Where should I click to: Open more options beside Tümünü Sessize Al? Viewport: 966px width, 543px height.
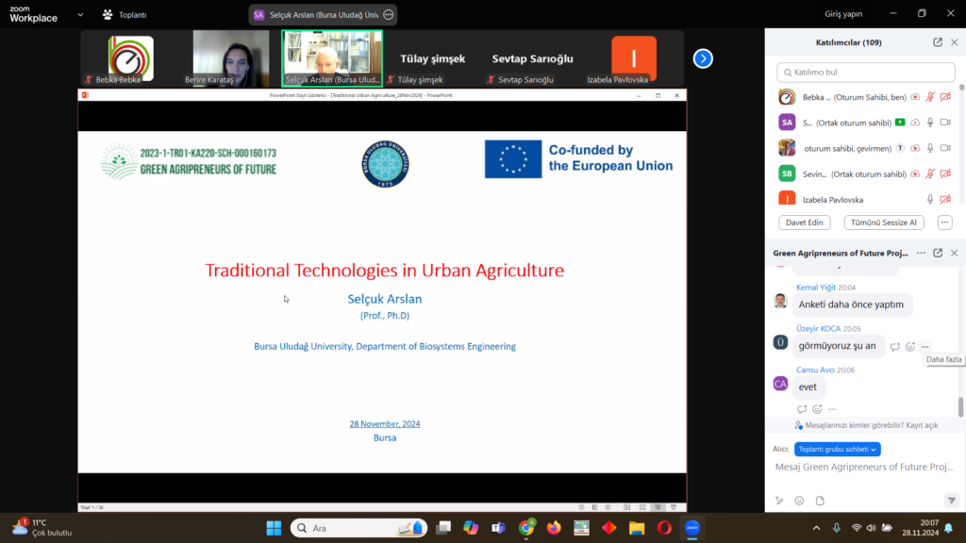click(944, 222)
